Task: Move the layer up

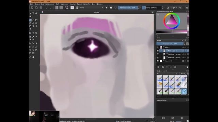Action: coord(171,67)
